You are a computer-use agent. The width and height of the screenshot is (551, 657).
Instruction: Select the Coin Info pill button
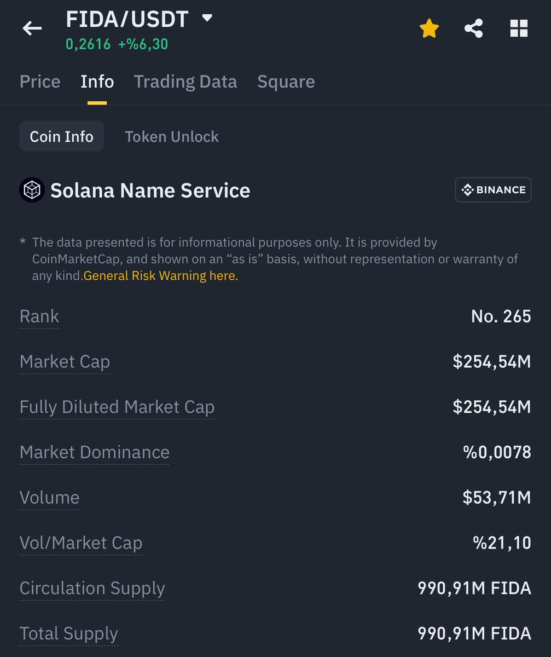point(61,136)
